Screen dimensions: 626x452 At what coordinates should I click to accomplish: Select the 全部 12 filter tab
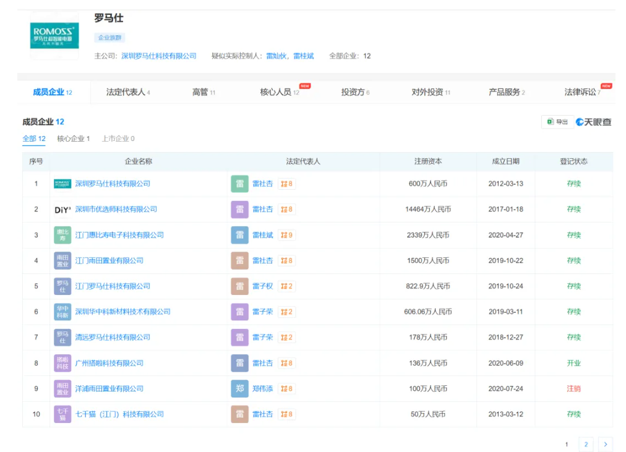[x=34, y=139]
